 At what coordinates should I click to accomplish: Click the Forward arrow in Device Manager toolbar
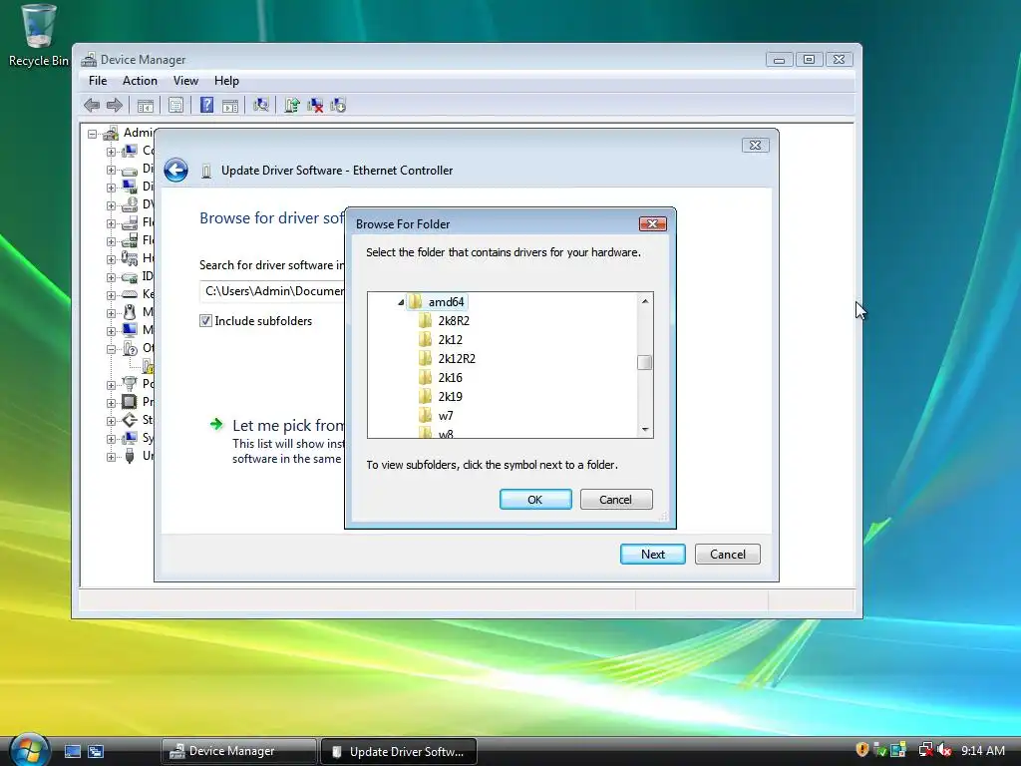pos(115,105)
